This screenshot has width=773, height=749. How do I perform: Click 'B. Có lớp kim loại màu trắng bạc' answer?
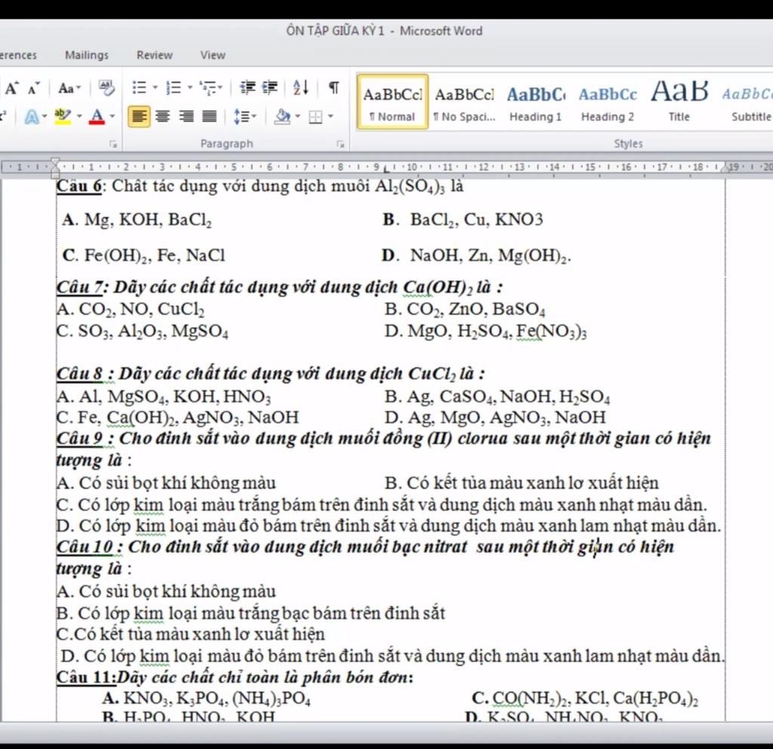pos(251,613)
